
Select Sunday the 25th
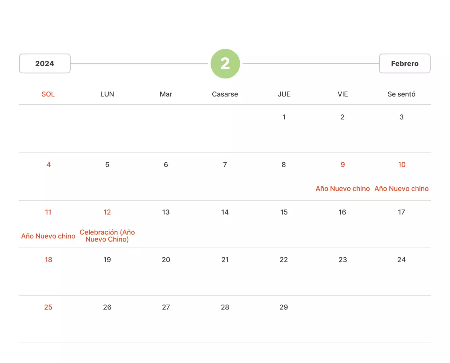click(48, 307)
